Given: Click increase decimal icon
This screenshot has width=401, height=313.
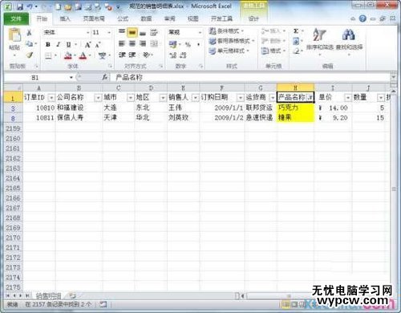Looking at the screenshot, I should coord(173,55).
